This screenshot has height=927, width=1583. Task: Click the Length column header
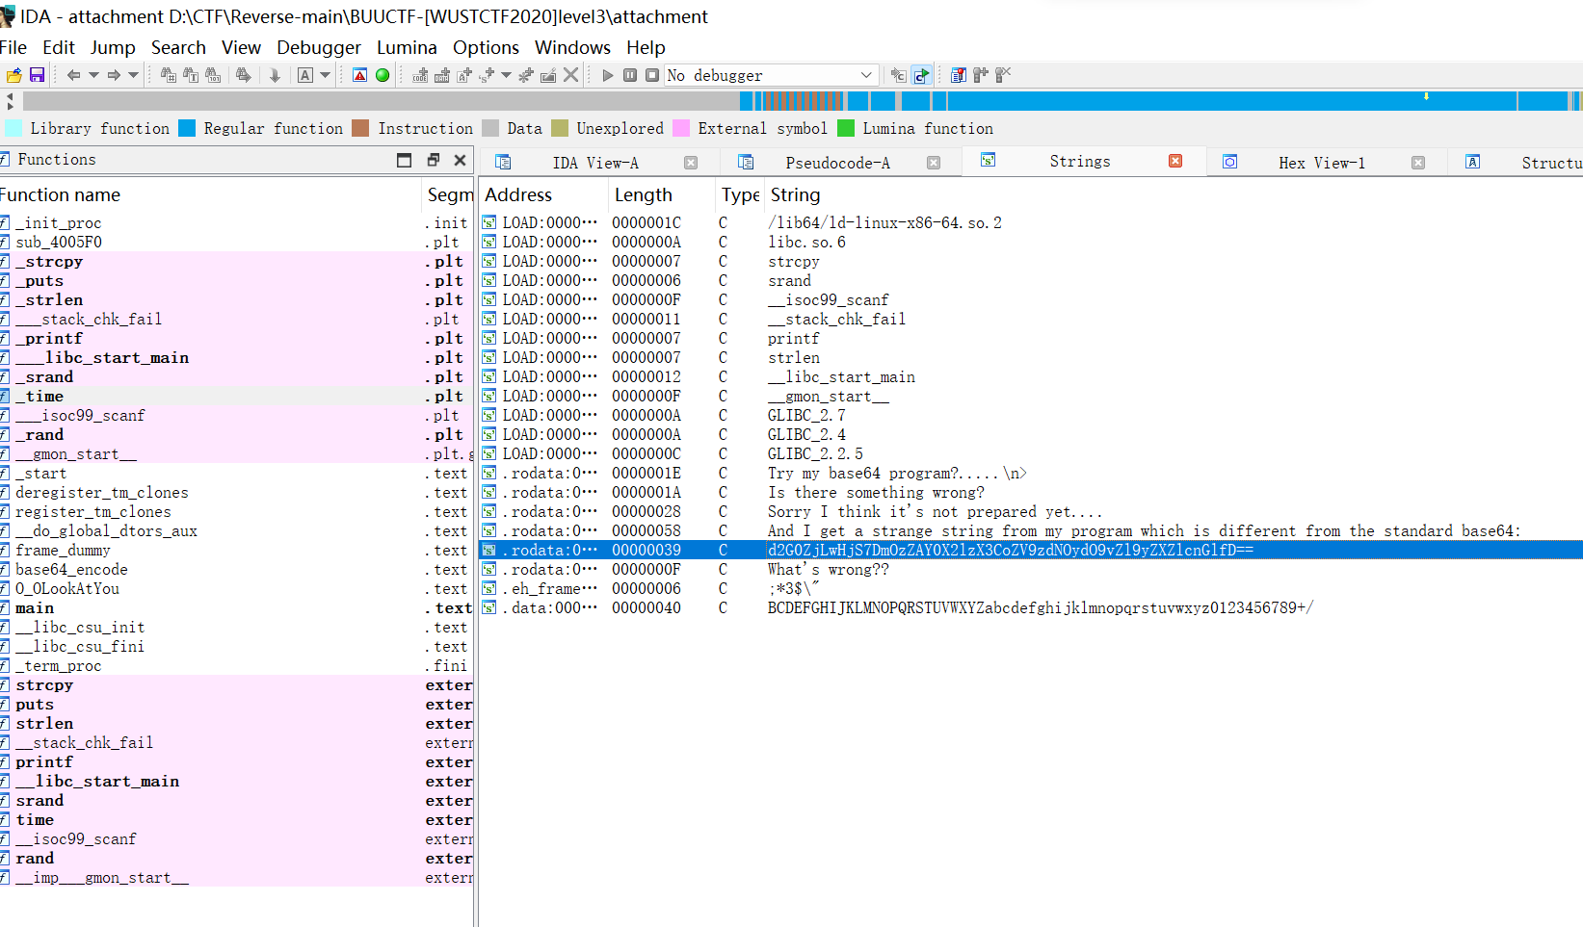pos(643,194)
